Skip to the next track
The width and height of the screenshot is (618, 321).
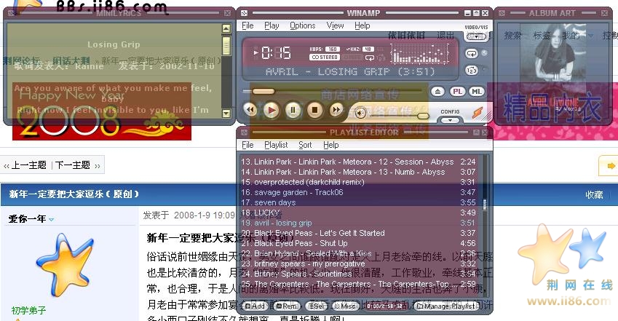pos(336,110)
